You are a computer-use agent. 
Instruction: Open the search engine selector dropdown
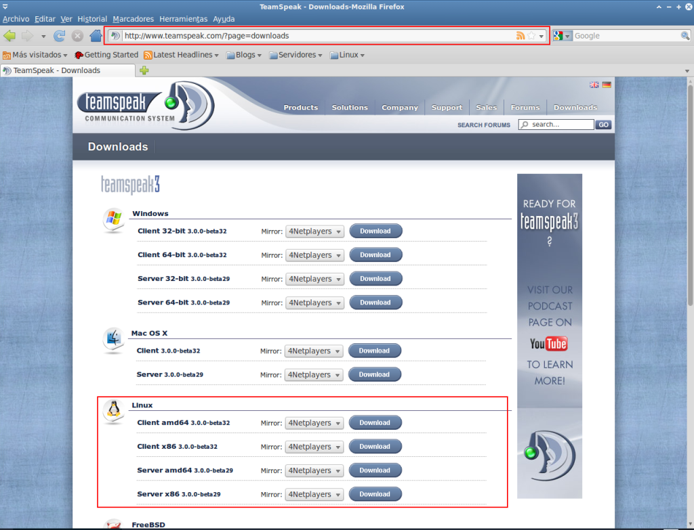pyautogui.click(x=563, y=36)
